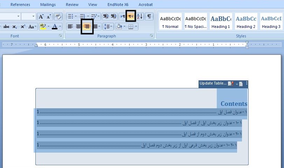The width and height of the screenshot is (284, 168).
Task: Click the Align Text Left icon
Action: point(70,27)
